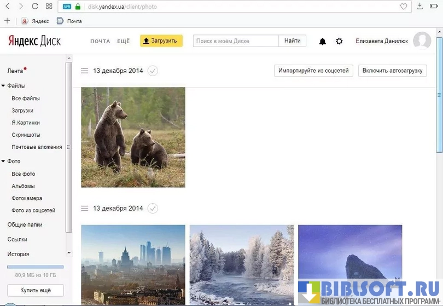Tick the checkmark for second 13 декабря group
This screenshot has height=306, width=443.
[x=153, y=208]
